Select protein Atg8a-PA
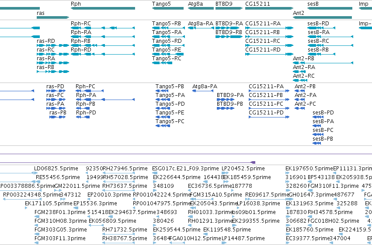The image size is (372, 245). pyautogui.click(x=203, y=91)
